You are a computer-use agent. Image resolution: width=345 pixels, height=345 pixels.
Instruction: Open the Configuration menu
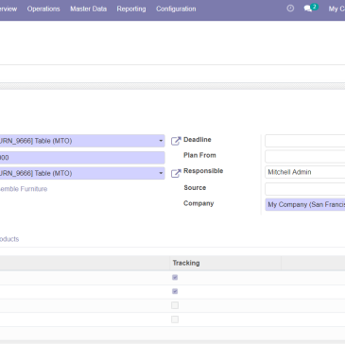176,9
